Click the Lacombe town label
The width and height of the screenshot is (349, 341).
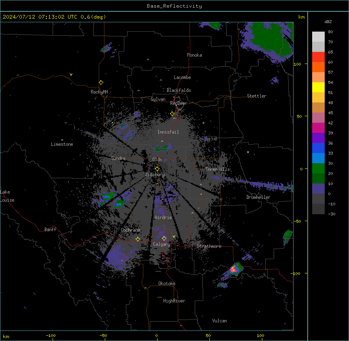point(182,77)
